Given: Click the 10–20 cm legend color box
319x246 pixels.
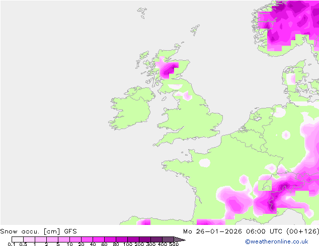Looking at the screenshot, I should [x=75, y=239].
